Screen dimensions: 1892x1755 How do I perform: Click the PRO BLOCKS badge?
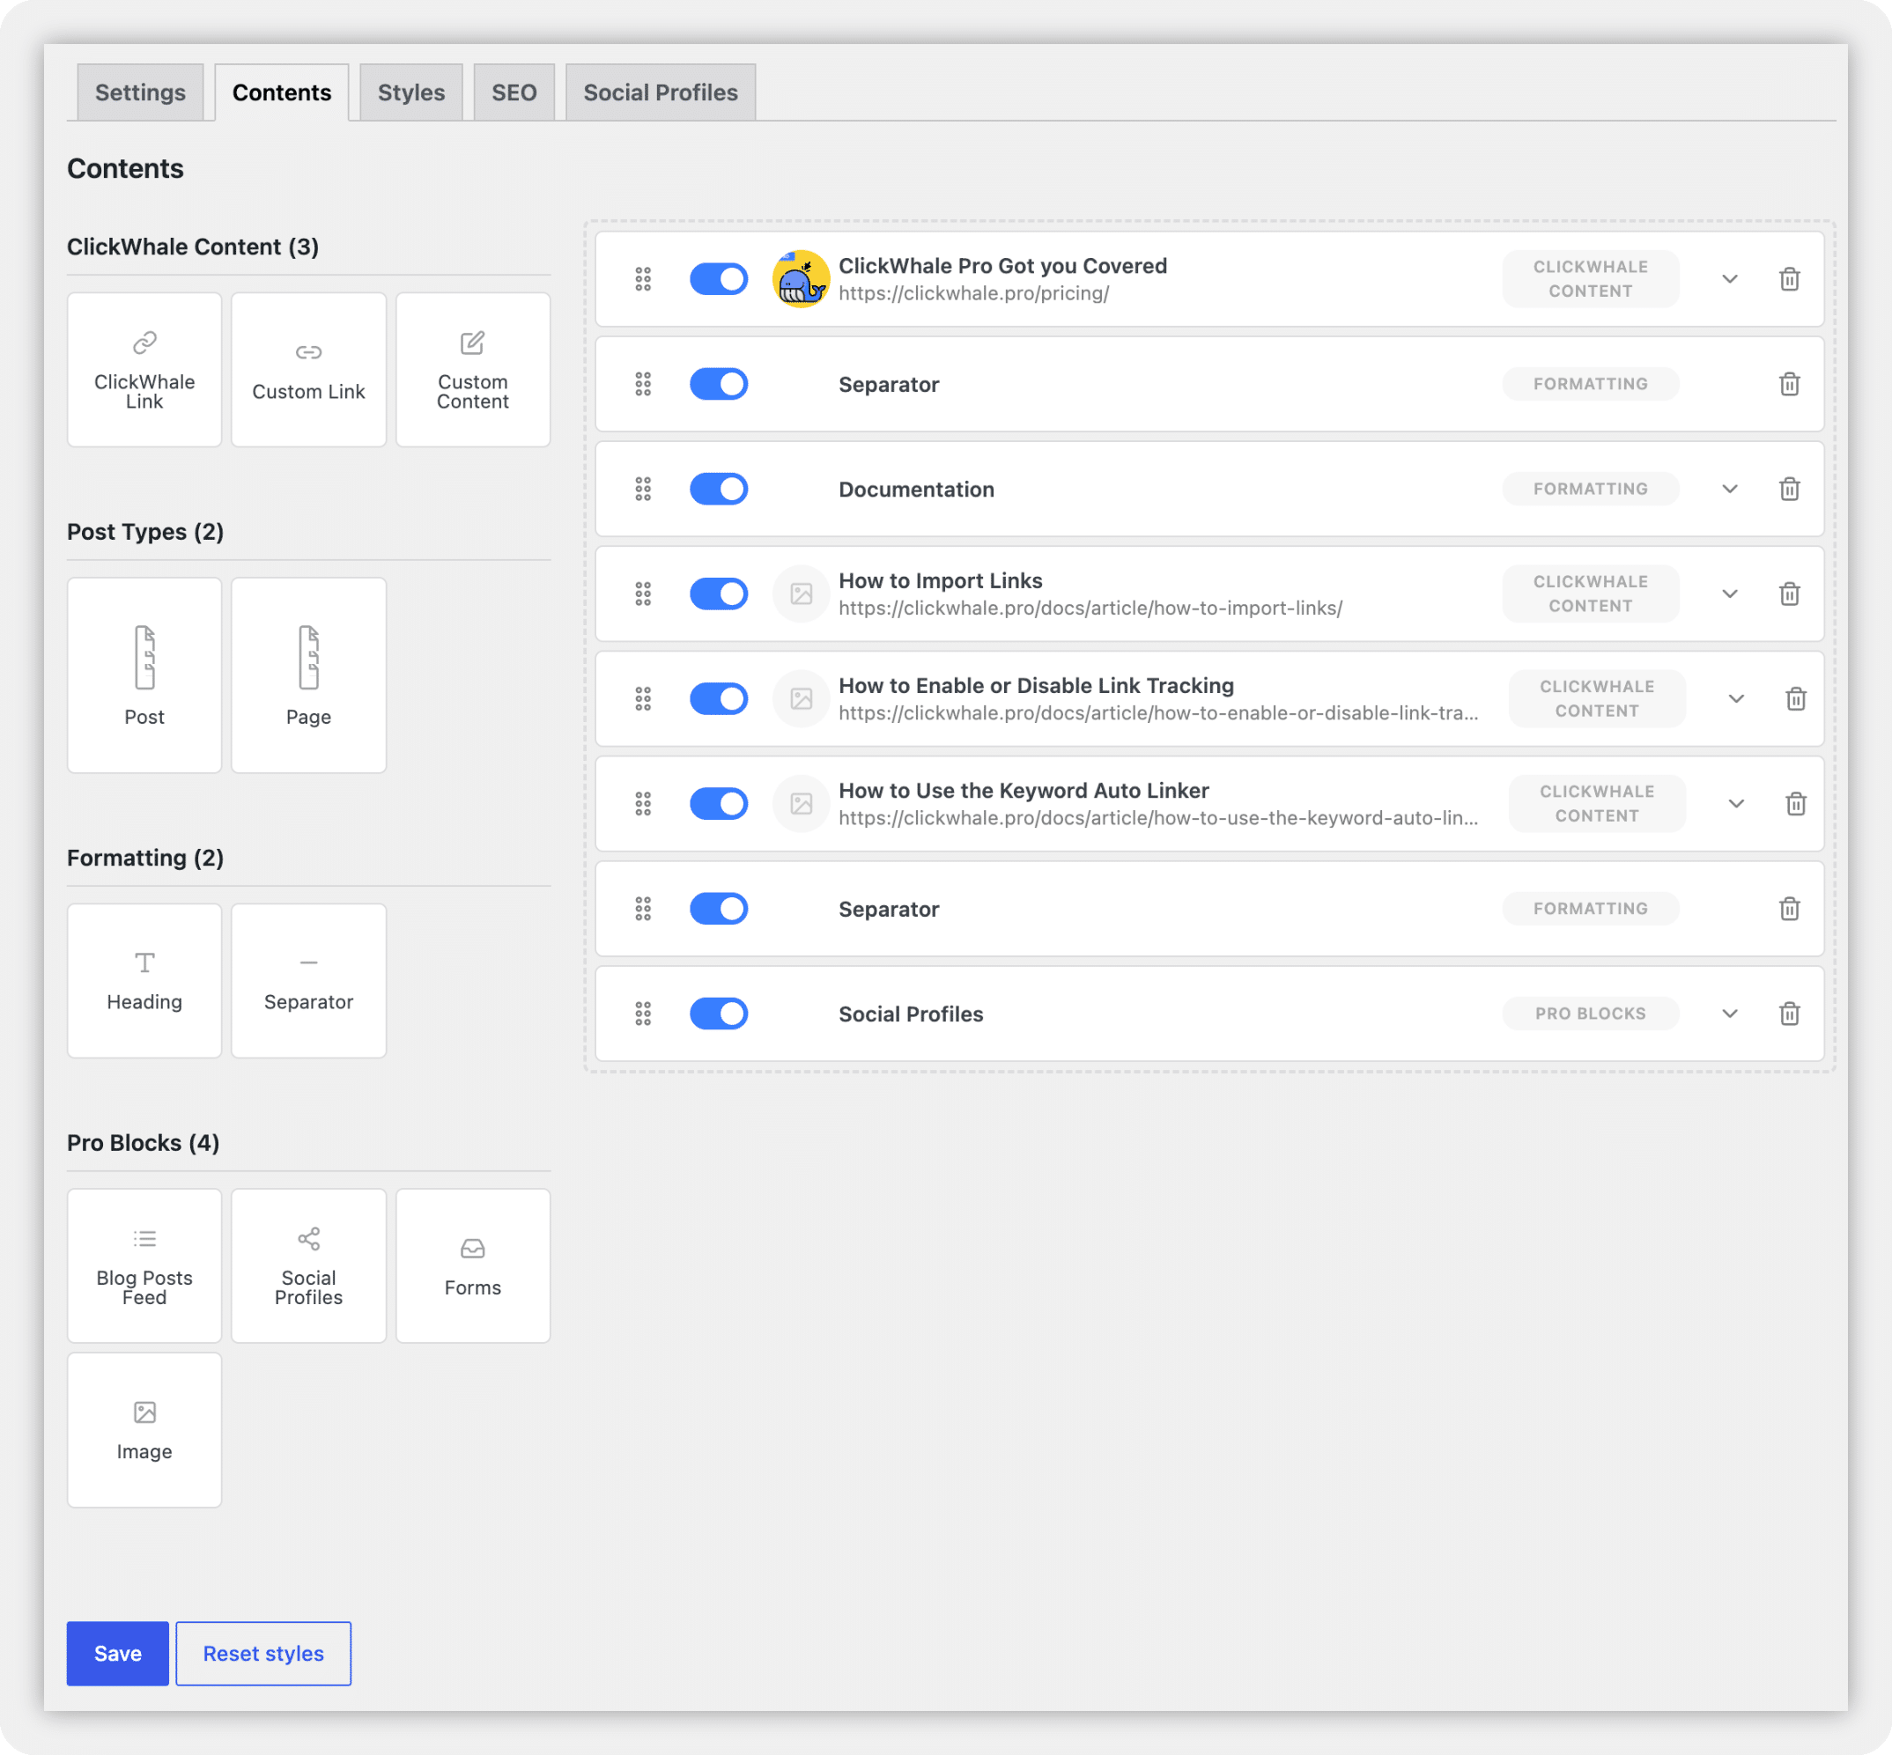pos(1590,1014)
